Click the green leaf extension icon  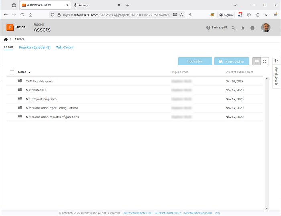[212, 15]
